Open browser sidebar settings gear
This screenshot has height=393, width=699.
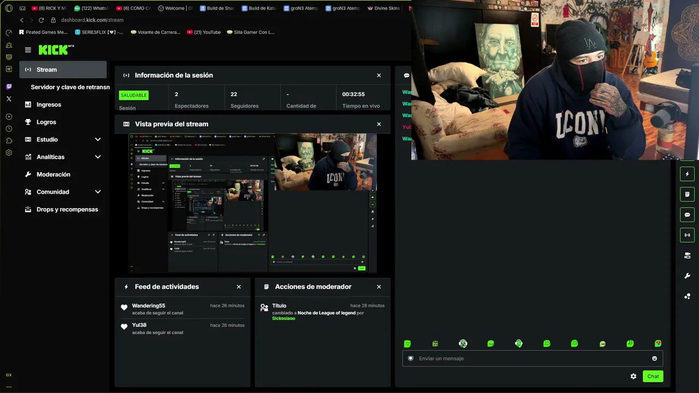coord(9,153)
